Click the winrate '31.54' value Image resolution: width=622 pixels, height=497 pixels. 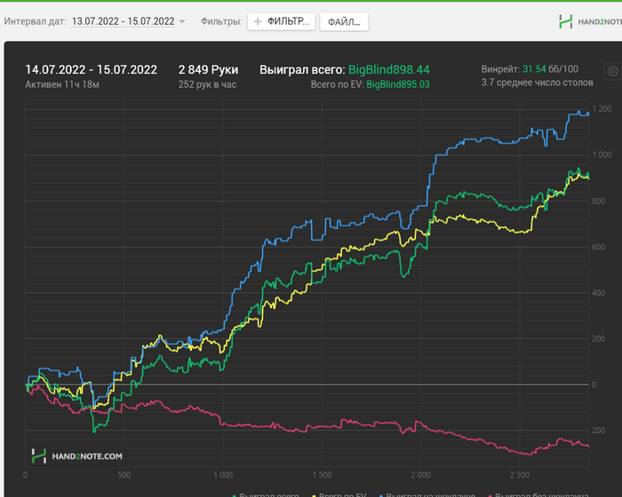(x=534, y=69)
